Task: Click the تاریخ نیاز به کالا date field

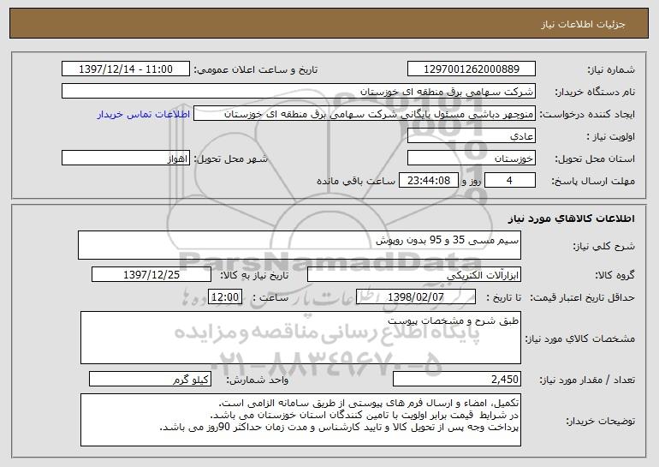Action: (151, 275)
